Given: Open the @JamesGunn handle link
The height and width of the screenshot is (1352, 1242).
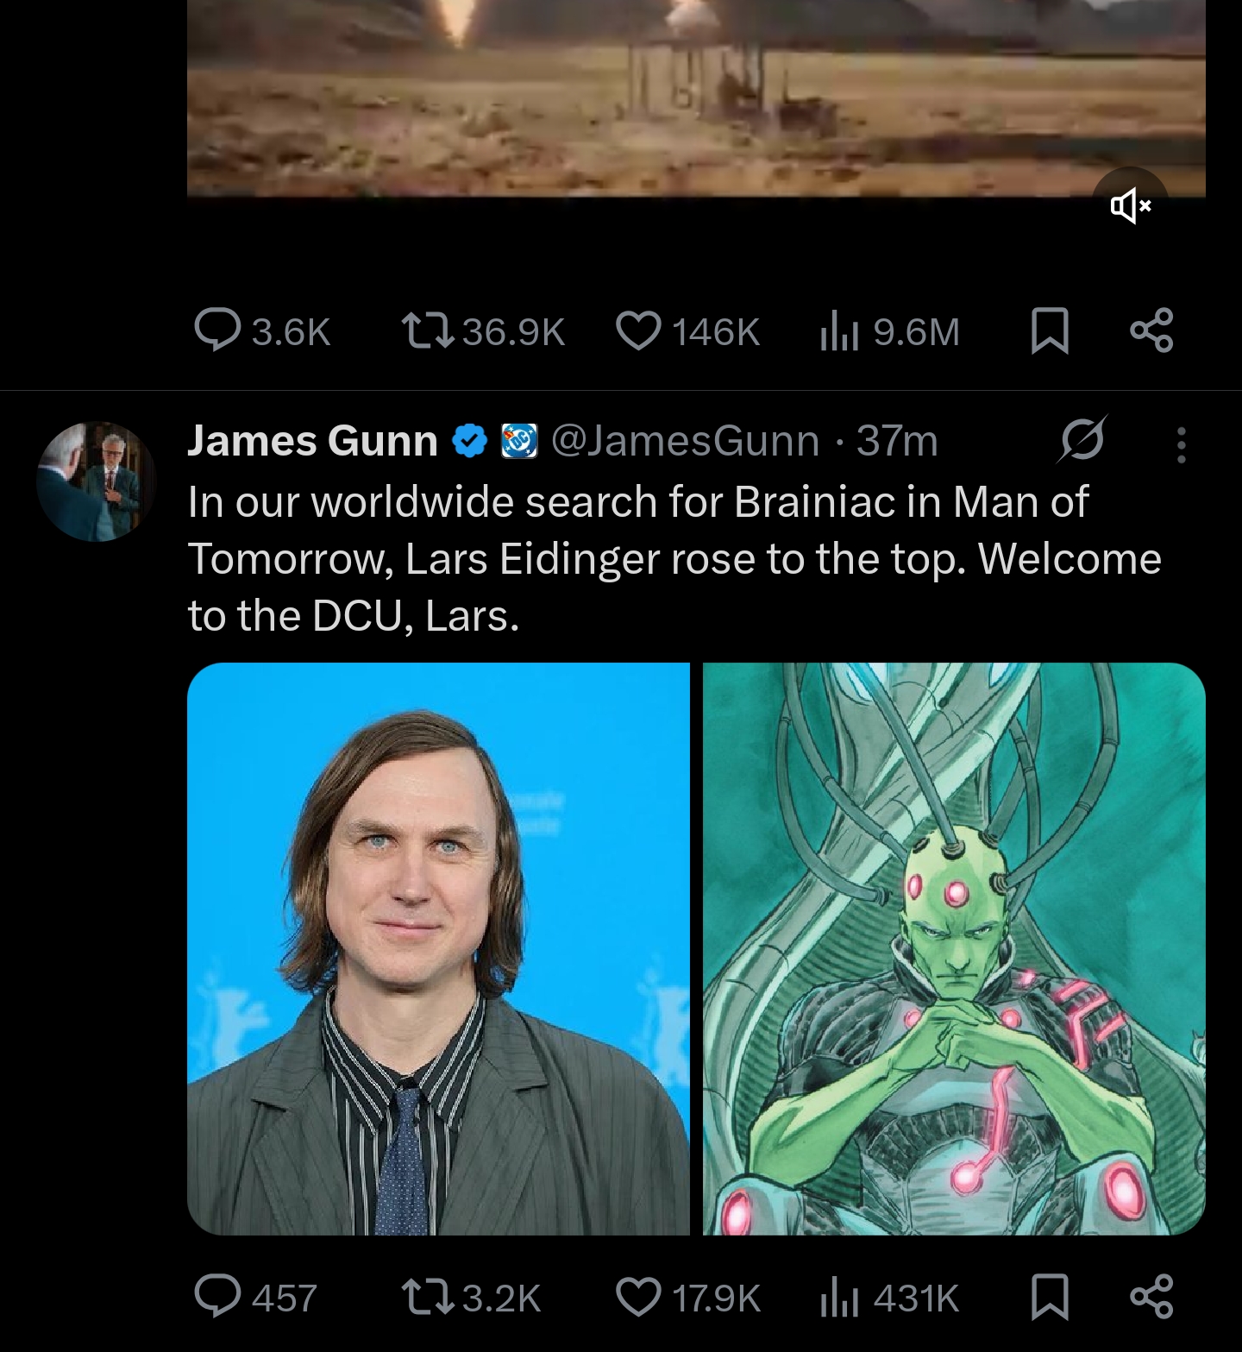Looking at the screenshot, I should click(685, 441).
